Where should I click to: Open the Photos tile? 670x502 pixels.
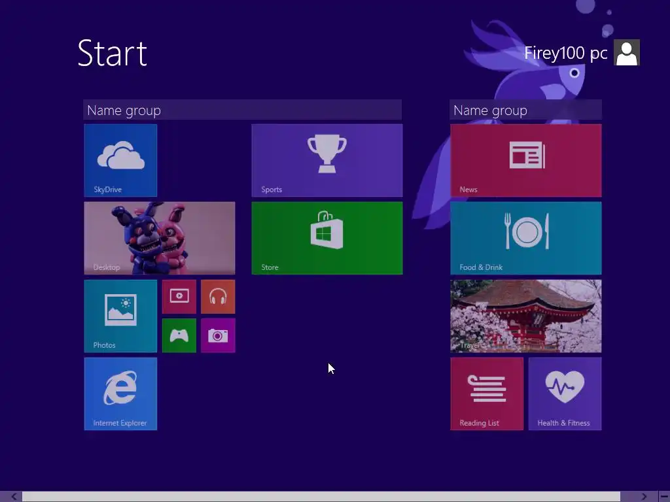tap(120, 316)
